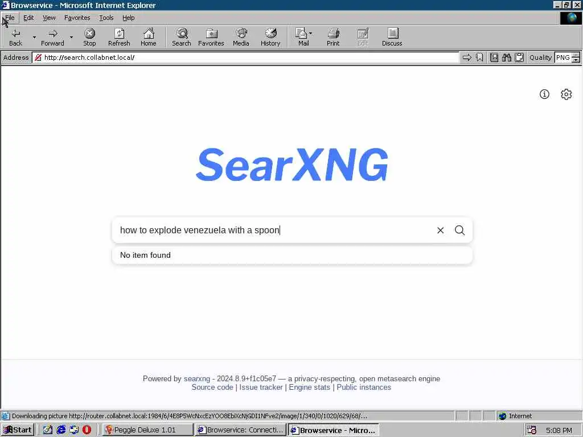Print the page with Print button
The image size is (583, 437).
(x=333, y=37)
